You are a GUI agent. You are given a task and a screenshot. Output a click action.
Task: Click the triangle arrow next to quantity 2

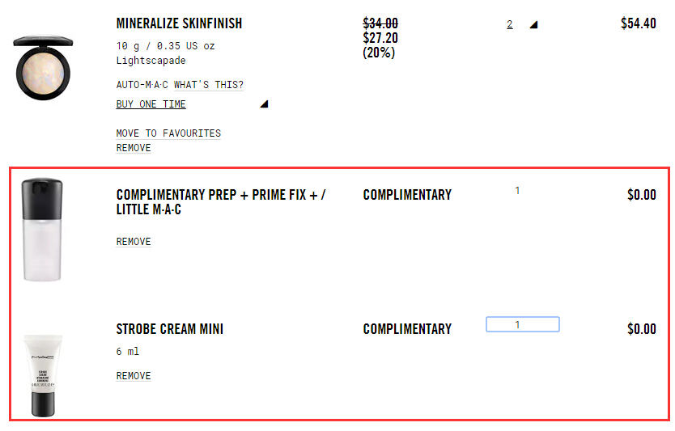point(533,25)
